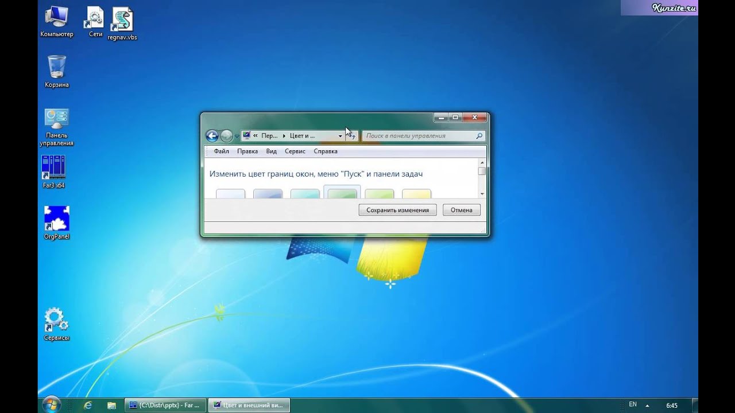
Task: Choose the white sky color swatch
Action: (230, 194)
